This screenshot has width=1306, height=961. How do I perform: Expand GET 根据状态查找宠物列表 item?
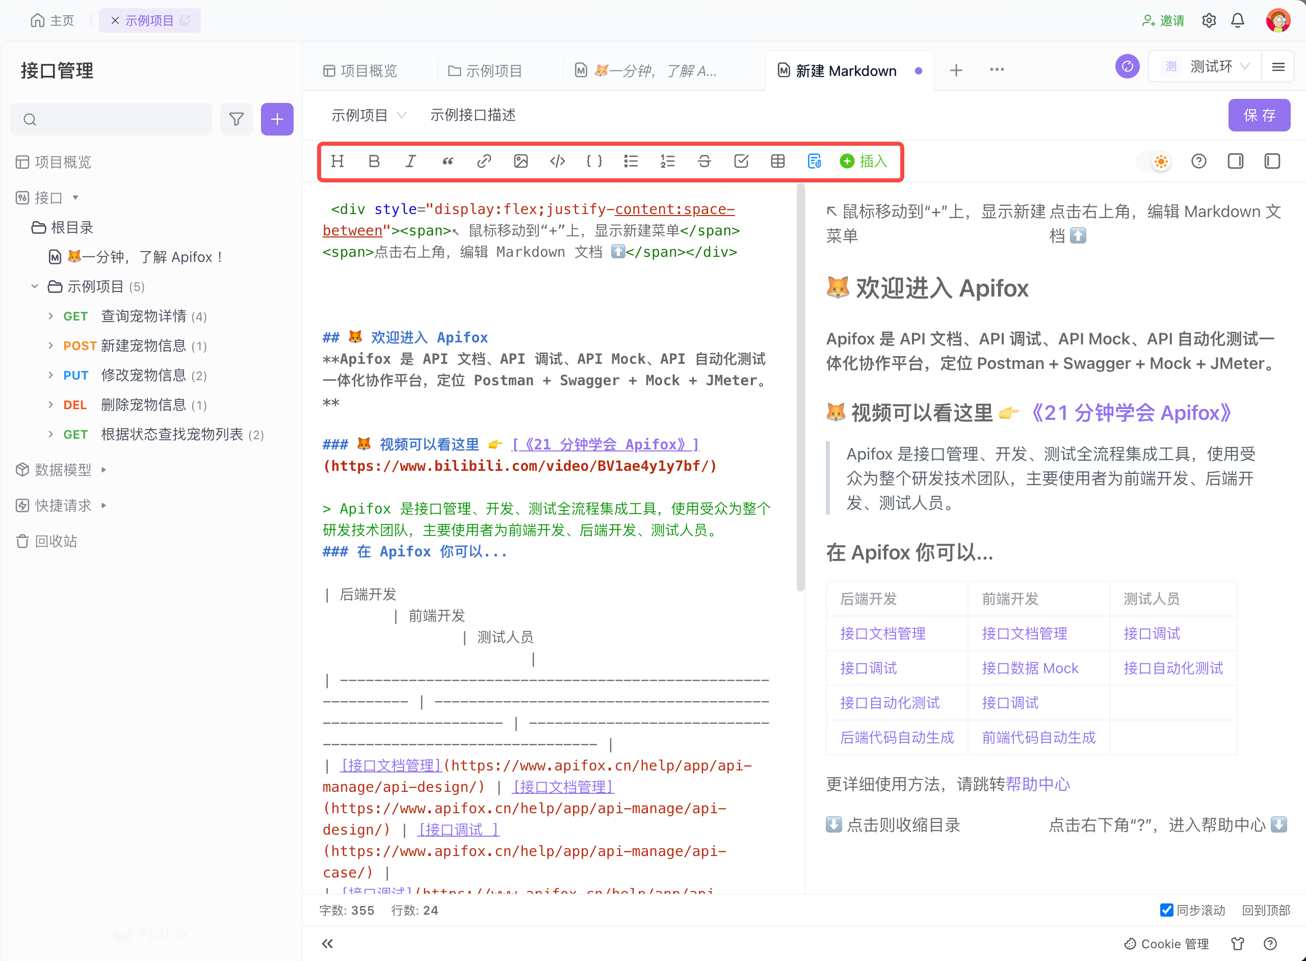[50, 435]
